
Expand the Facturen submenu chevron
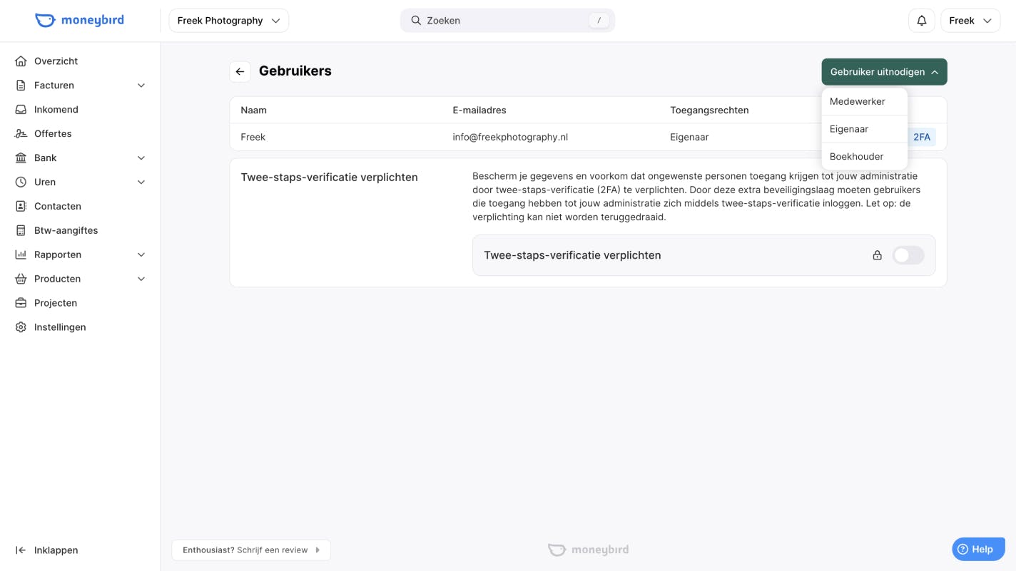coord(141,86)
